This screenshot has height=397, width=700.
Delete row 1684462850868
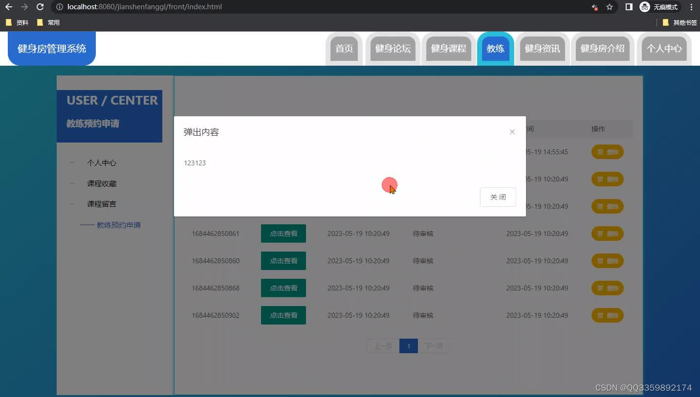(607, 288)
